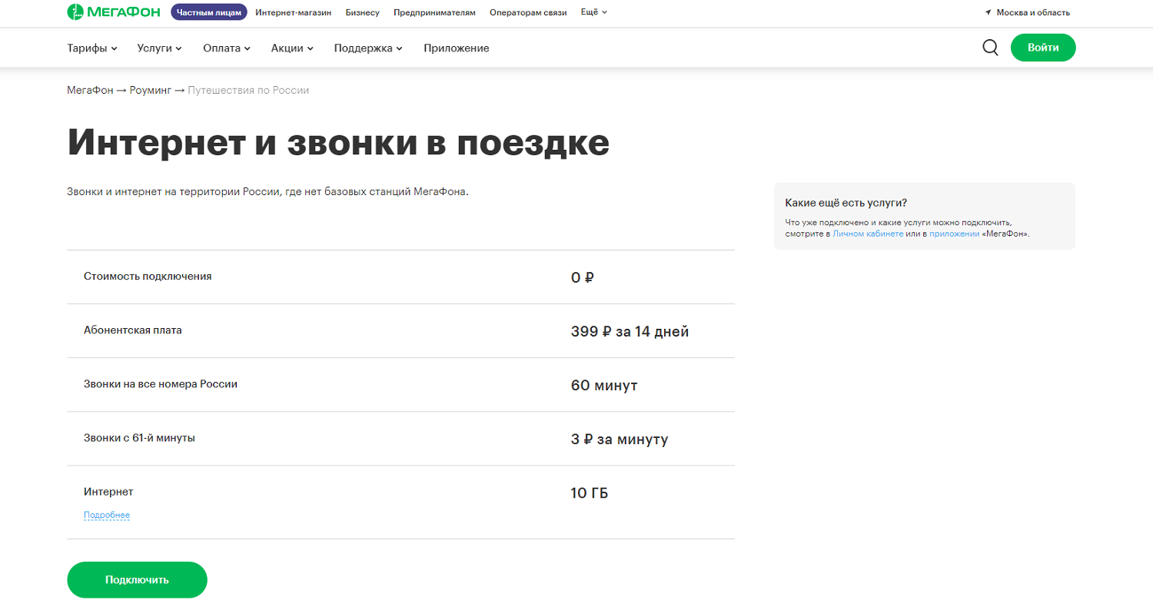
Task: Expand the Акции menu
Action: (x=293, y=48)
